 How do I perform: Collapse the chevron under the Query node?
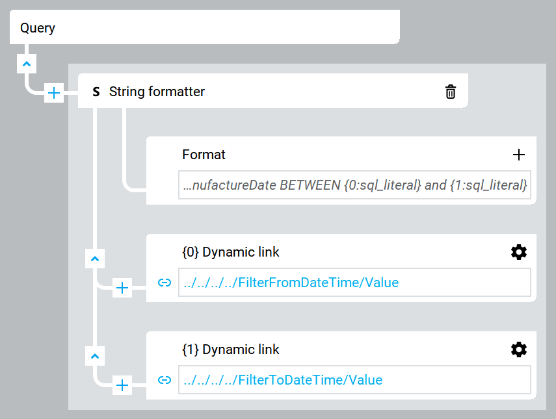[27, 63]
